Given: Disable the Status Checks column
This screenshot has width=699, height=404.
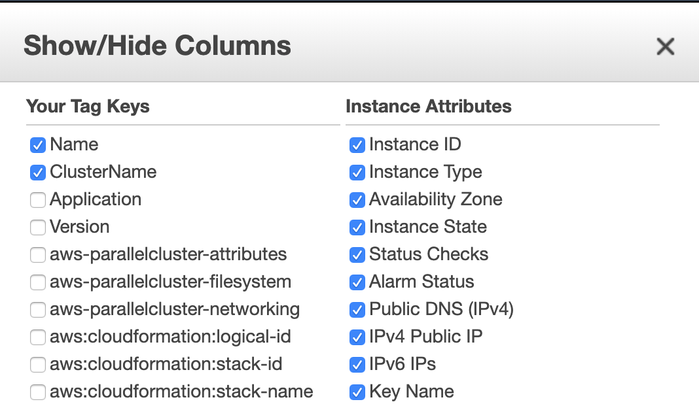Looking at the screenshot, I should coord(357,255).
